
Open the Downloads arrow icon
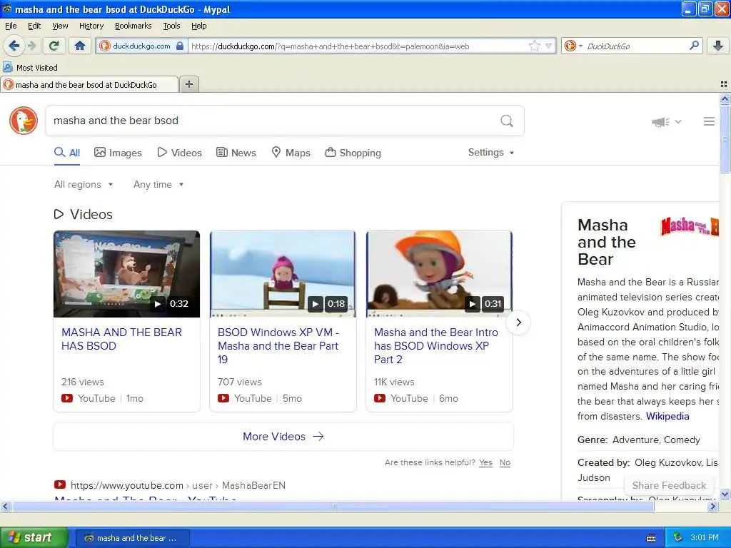coord(718,46)
